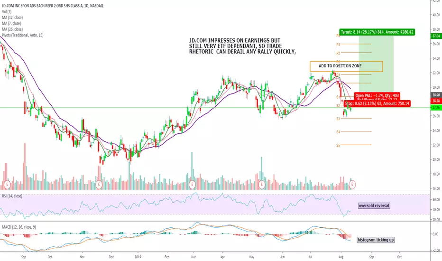Click the 40.00 price scale value
The image size is (442, 261).
pyautogui.click(x=436, y=15)
